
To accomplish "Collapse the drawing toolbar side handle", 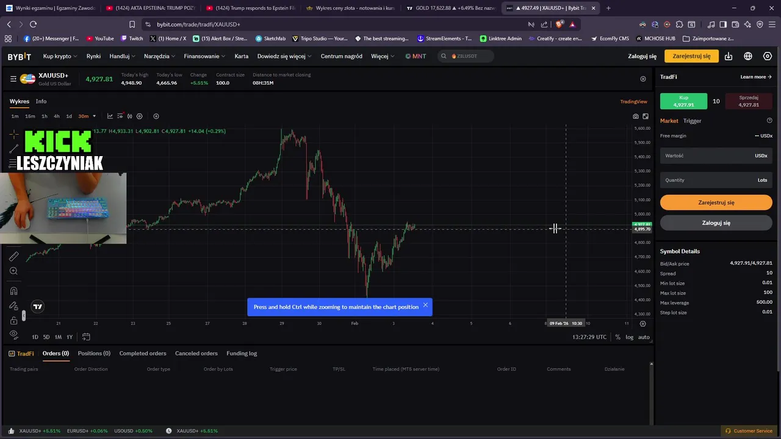I will point(24,315).
